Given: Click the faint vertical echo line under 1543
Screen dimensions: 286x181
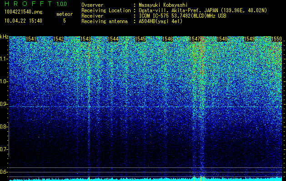Looking at the screenshot, I should click(x=89, y=109).
